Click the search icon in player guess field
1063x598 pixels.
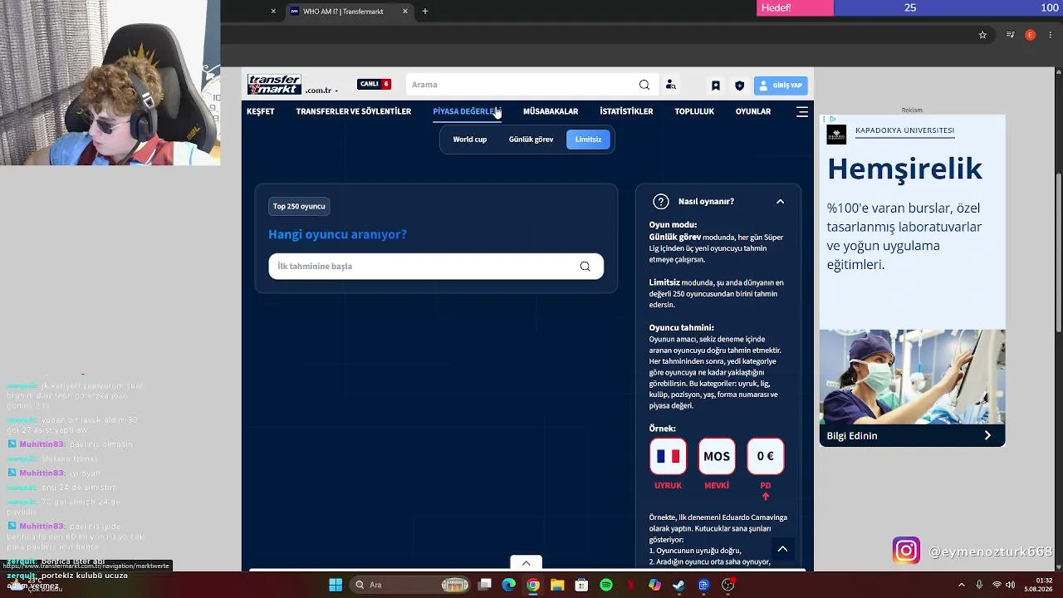pyautogui.click(x=585, y=267)
